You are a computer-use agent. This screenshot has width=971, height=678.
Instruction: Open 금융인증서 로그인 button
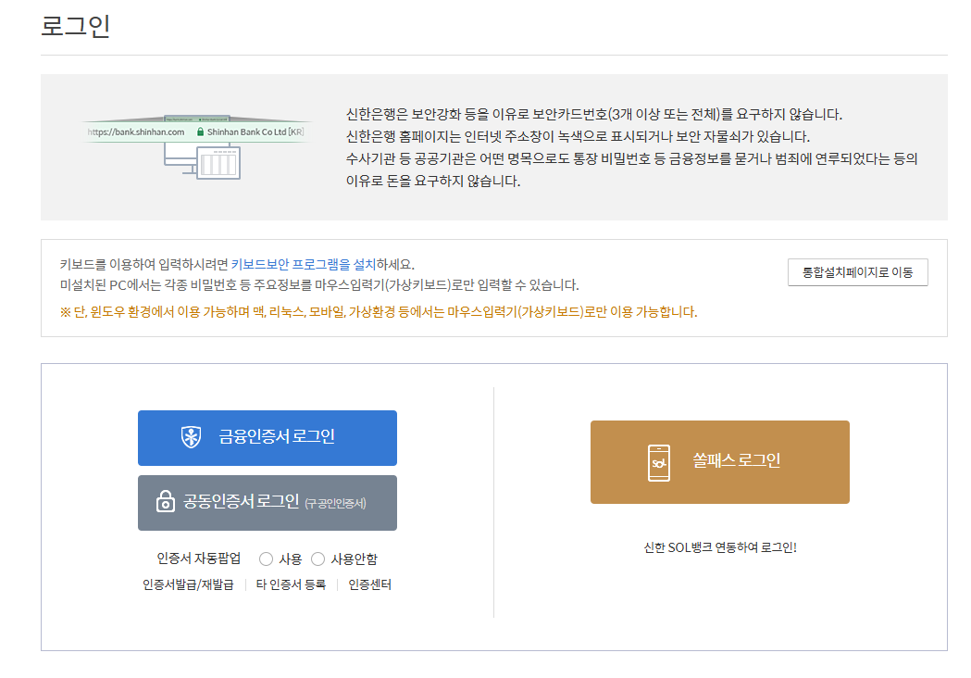click(268, 438)
